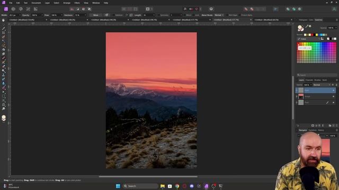Enable the Symmetry checkbox
This screenshot has height=190, width=339.
(159, 15)
